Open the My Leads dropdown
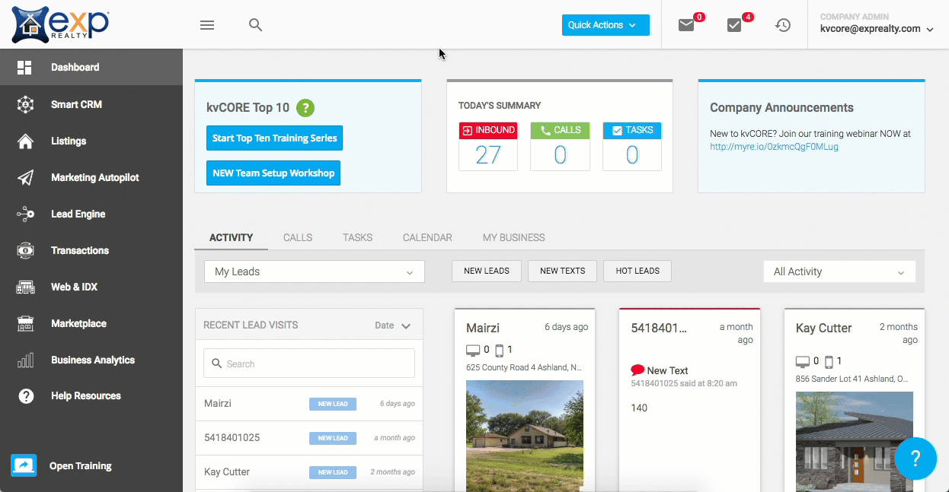 click(x=314, y=271)
